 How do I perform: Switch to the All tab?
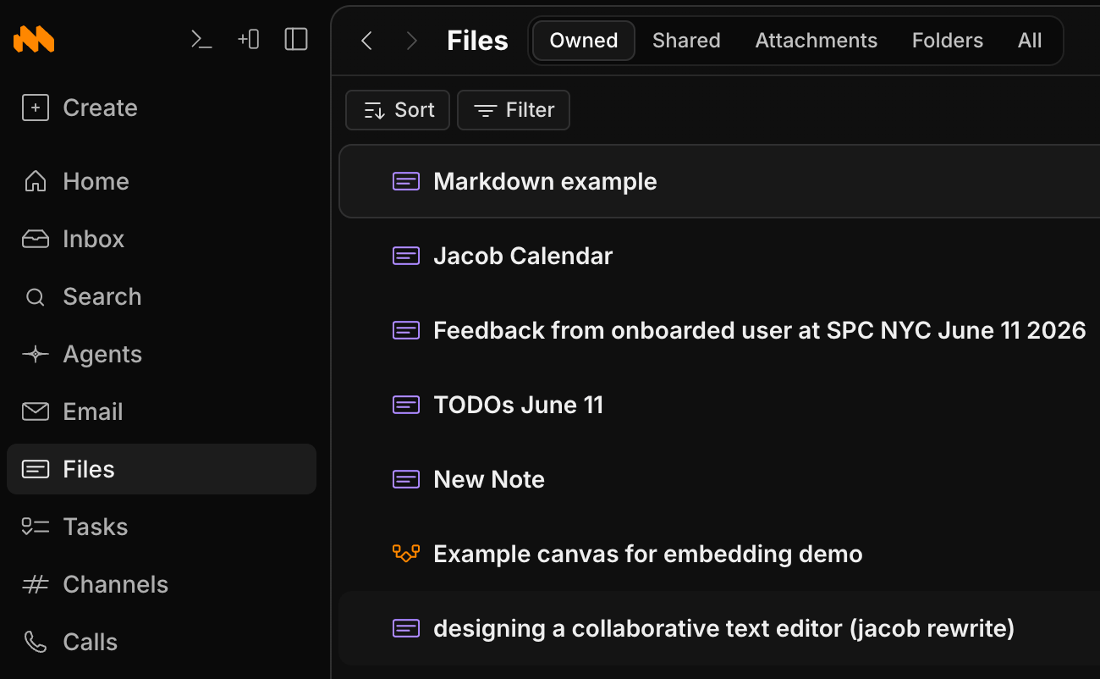pos(1030,41)
